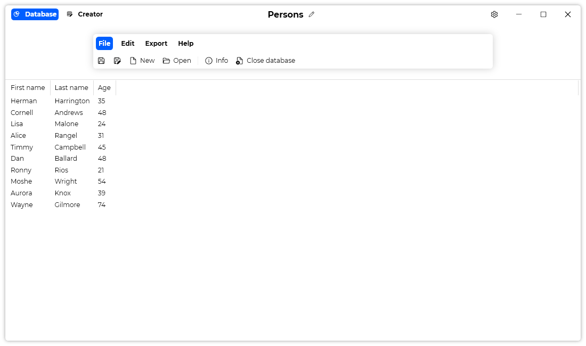This screenshot has height=346, width=586.
Task: Click age 74 in Wayne's row
Action: point(102,205)
